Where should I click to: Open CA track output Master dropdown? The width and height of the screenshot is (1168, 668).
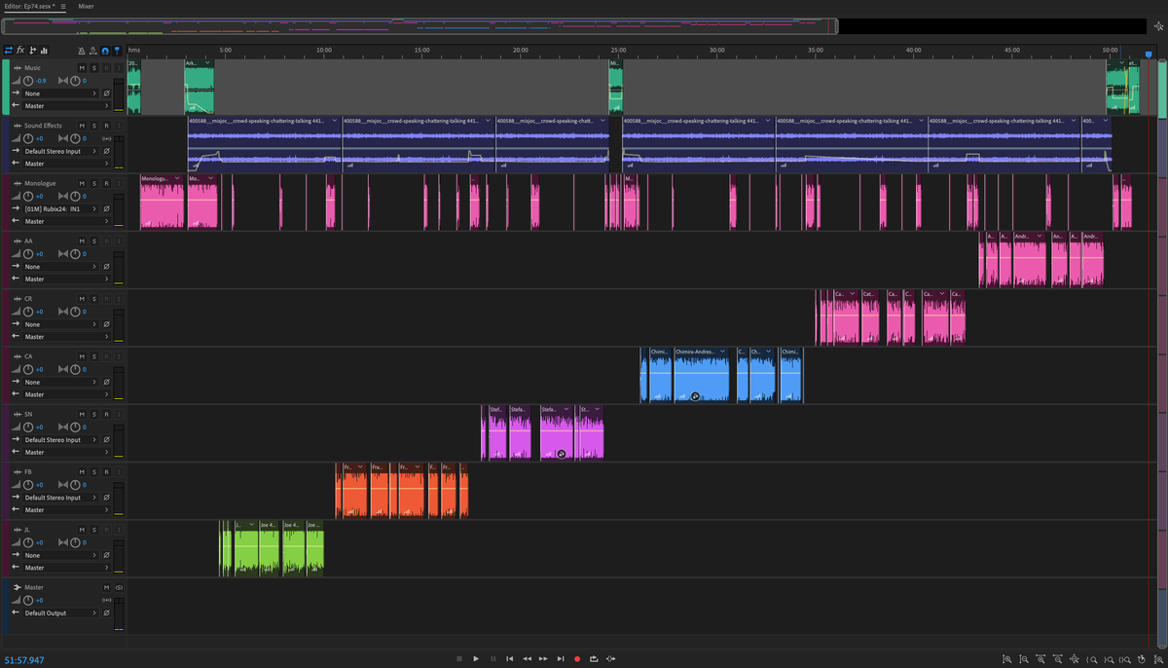coord(66,394)
